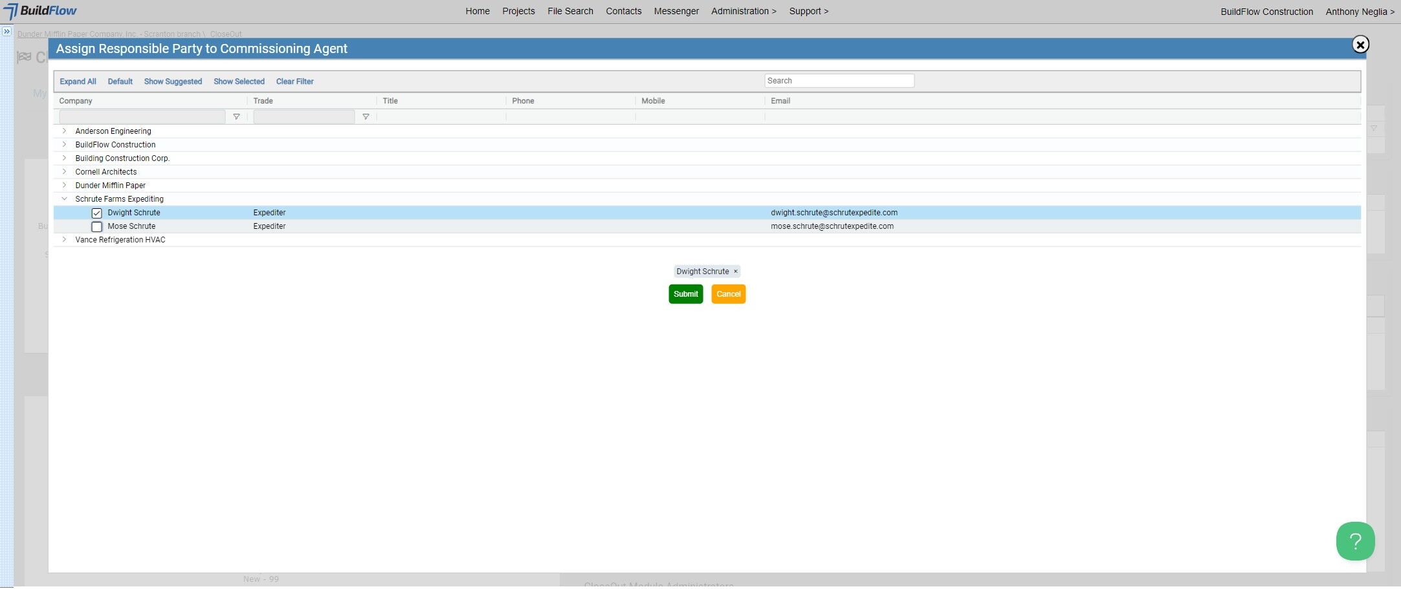Viewport: 1401px width, 589px height.
Task: Click the Cornell Architects company name
Action: click(106, 172)
